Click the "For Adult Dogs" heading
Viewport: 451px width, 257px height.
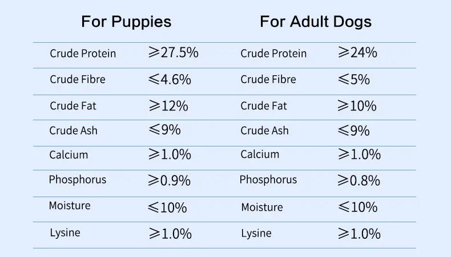(316, 22)
